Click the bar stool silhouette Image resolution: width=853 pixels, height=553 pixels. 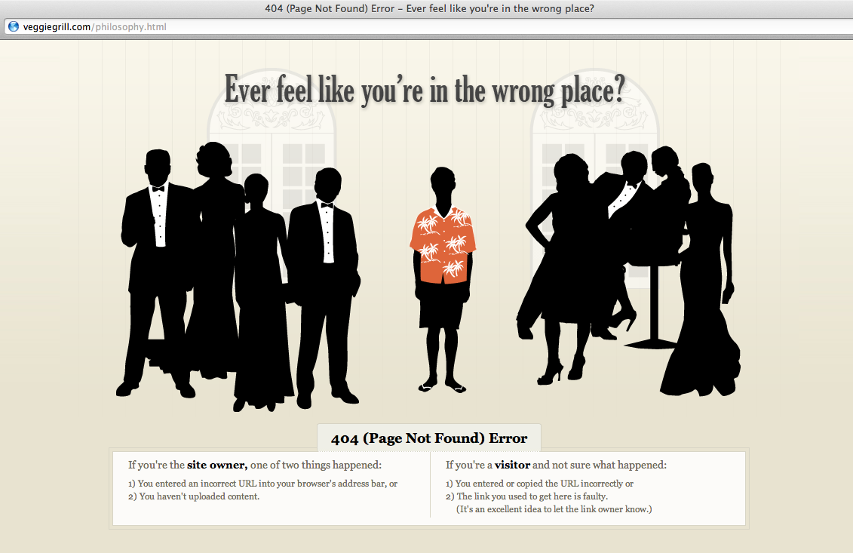(652, 309)
